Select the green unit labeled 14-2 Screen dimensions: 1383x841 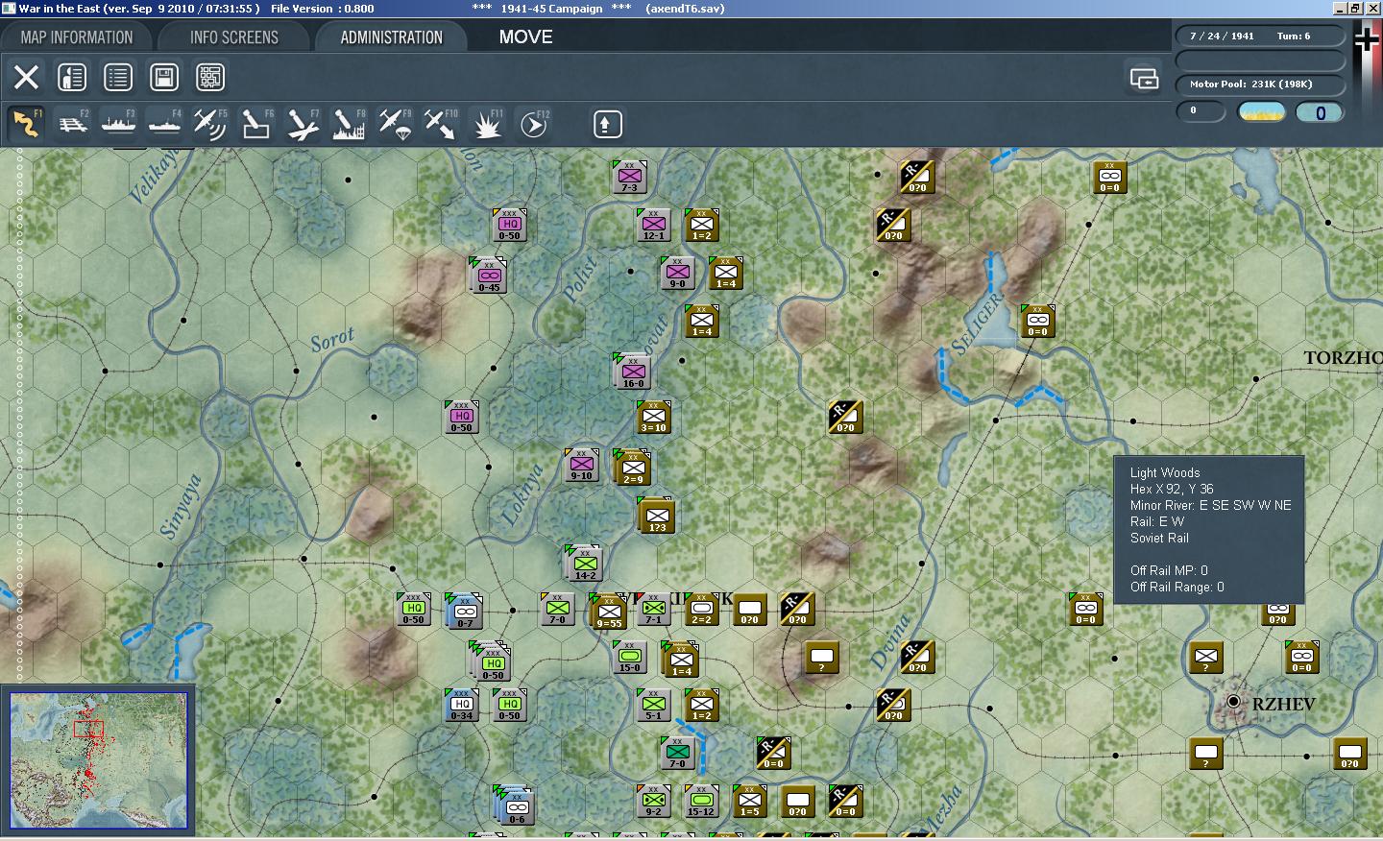pos(585,565)
